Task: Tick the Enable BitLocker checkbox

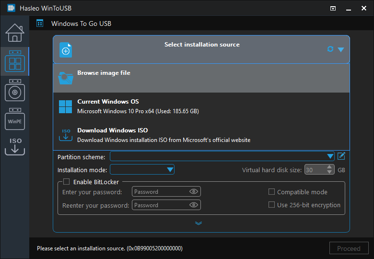Action: (67, 182)
